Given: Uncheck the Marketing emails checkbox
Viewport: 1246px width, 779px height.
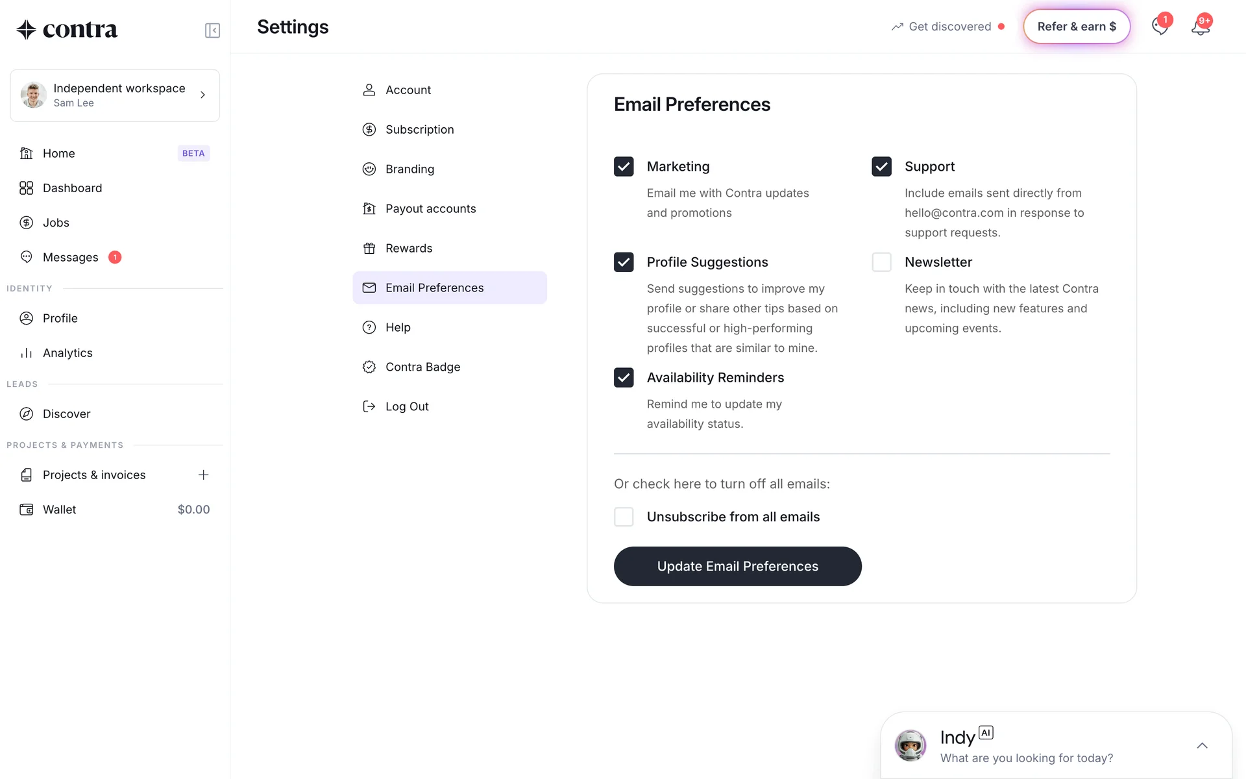Looking at the screenshot, I should (x=624, y=167).
